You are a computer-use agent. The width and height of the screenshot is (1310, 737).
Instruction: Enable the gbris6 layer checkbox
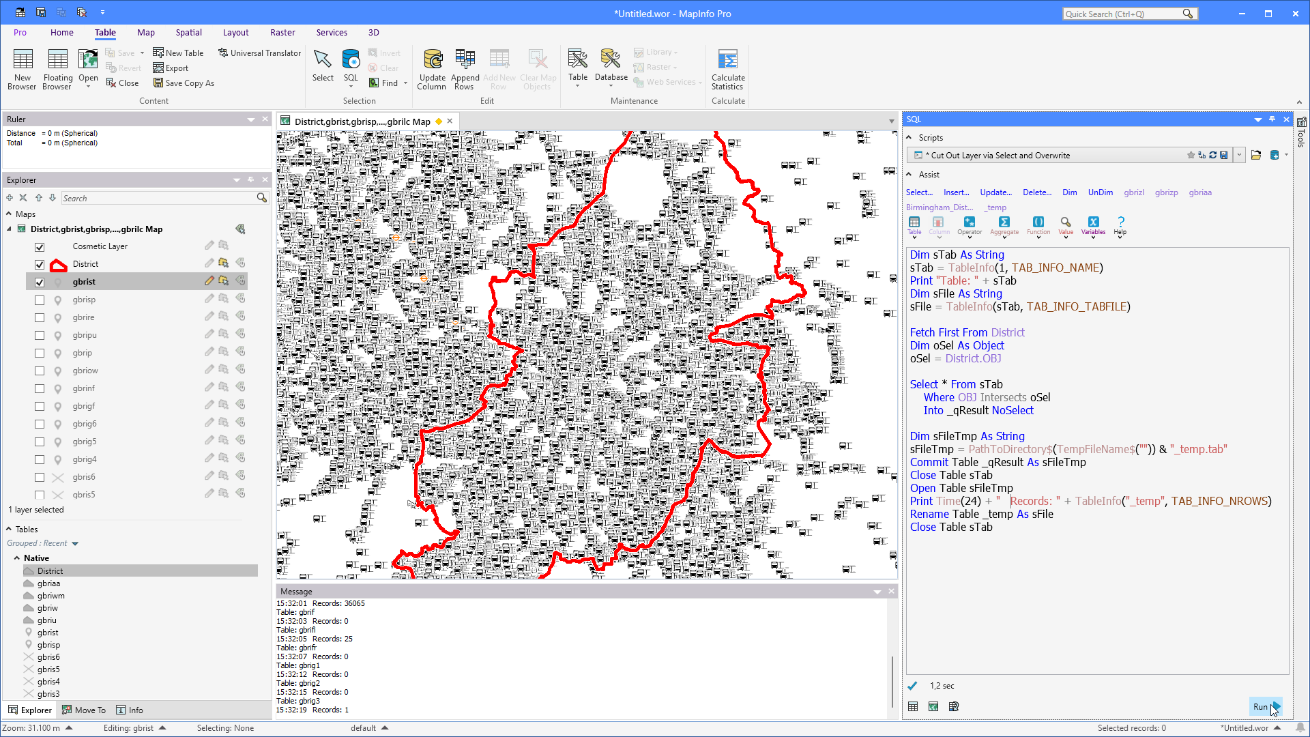click(x=40, y=478)
